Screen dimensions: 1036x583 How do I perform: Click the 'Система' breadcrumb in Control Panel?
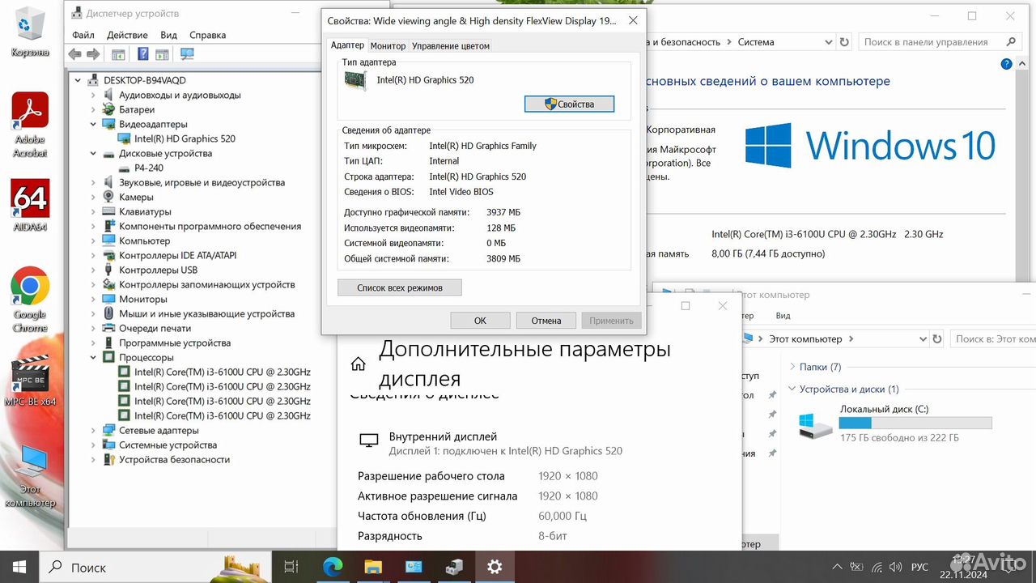tap(756, 42)
